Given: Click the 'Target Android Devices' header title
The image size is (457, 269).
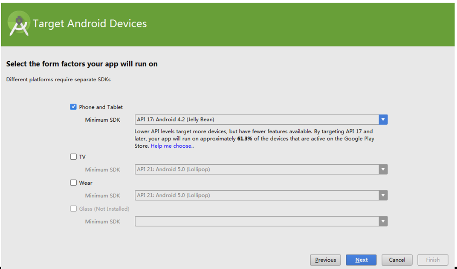Looking at the screenshot, I should click(90, 24).
